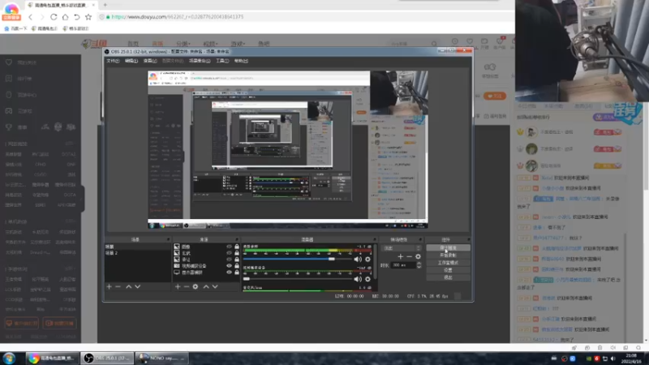The height and width of the screenshot is (365, 649).
Task: Toggle the lock on 视频捕获设备 source
Action: (237, 266)
